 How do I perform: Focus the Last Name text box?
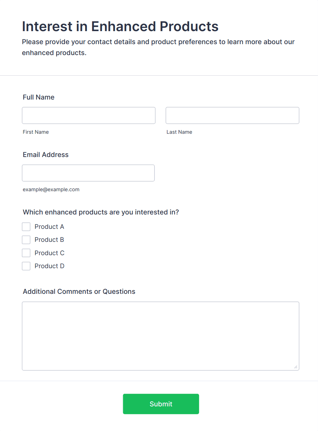232,116
